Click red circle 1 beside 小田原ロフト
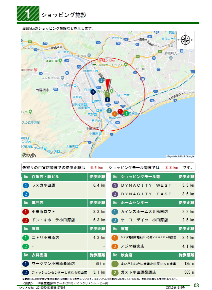The height and width of the screenshot is (290, 212). tap(26, 212)
